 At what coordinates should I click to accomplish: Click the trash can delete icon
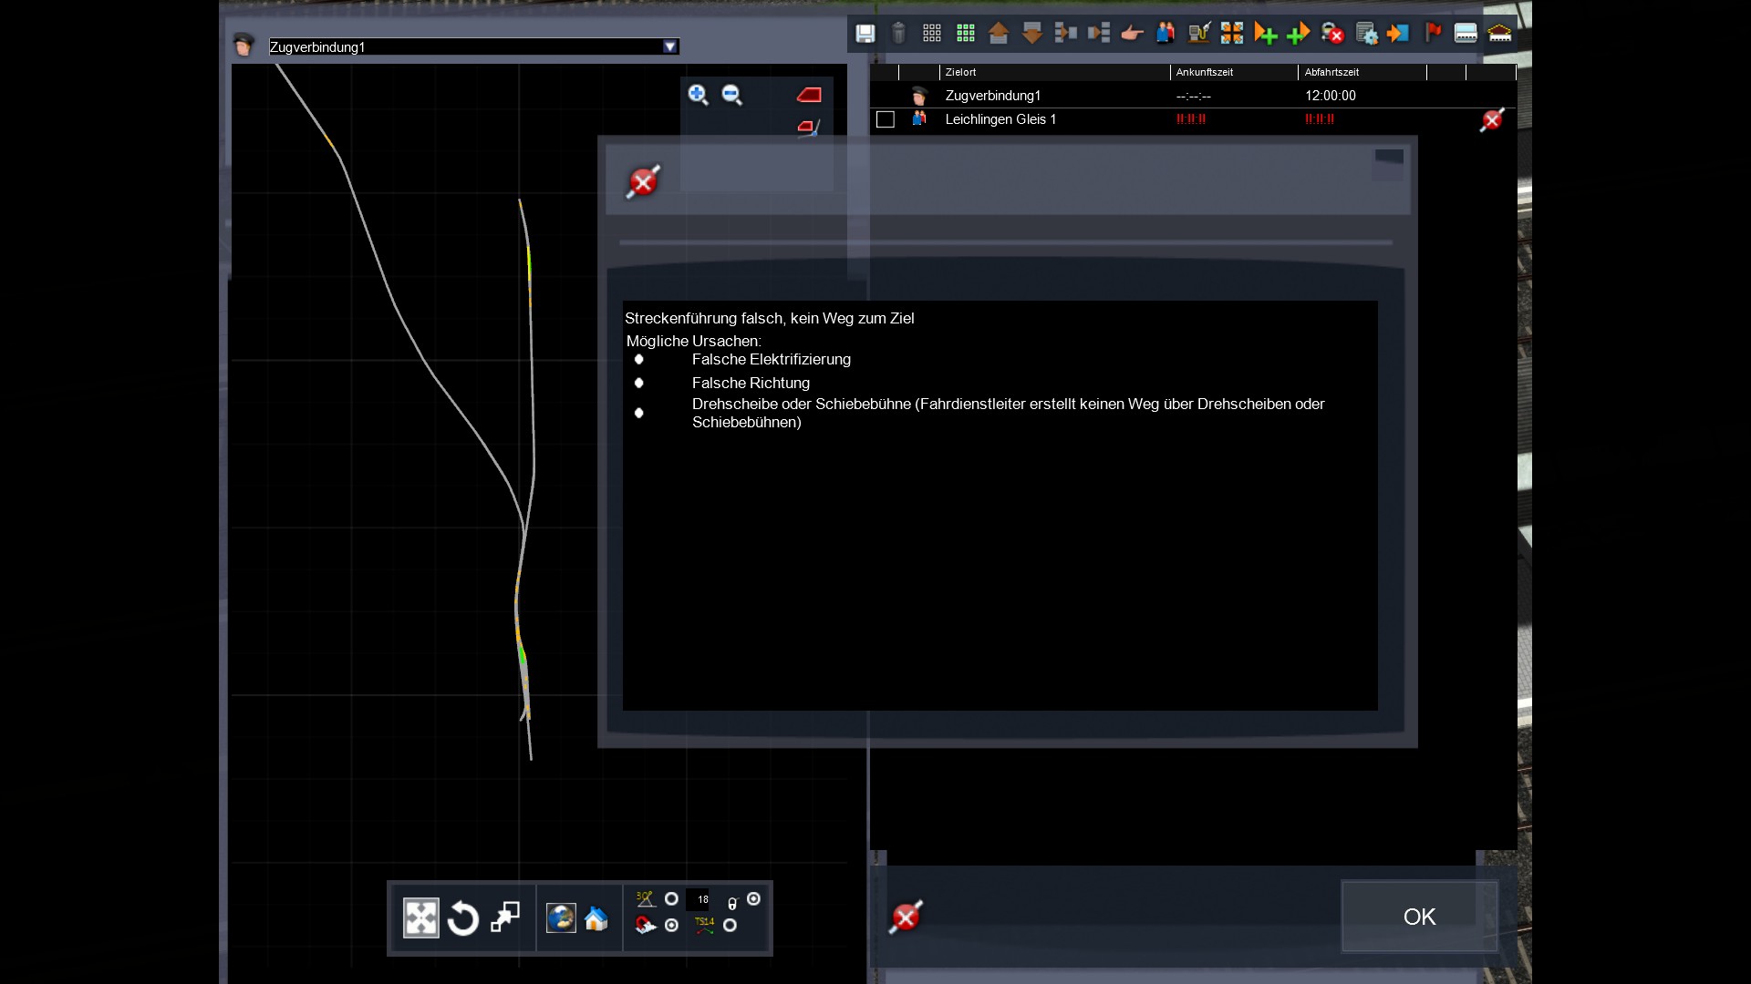(898, 34)
